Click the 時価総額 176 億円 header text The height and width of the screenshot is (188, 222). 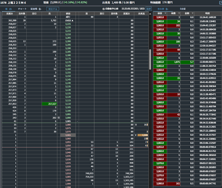click(161, 3)
